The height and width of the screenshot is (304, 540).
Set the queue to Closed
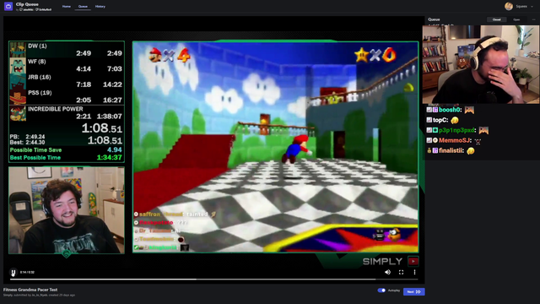pyautogui.click(x=496, y=19)
